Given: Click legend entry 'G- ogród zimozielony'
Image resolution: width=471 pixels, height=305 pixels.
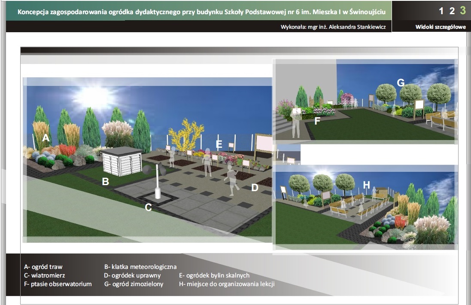Looking at the screenshot, I should (x=134, y=284).
